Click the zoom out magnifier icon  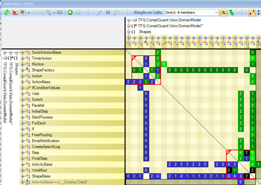[x=116, y=12]
